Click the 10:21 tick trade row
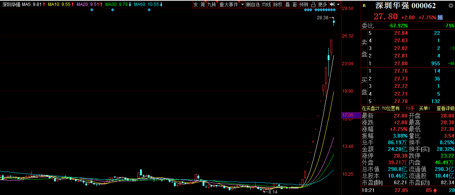Screen dimensions: 455x195 (x=408, y=190)
